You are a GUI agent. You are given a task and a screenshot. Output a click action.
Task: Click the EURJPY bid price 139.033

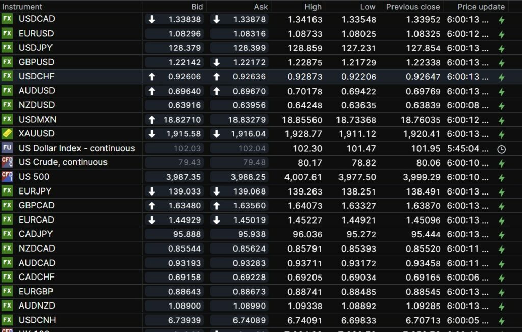click(185, 191)
